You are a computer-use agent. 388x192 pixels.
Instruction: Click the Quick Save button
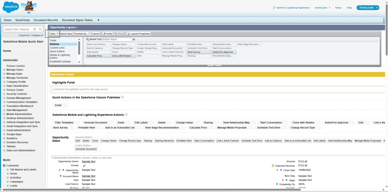coord(66,34)
